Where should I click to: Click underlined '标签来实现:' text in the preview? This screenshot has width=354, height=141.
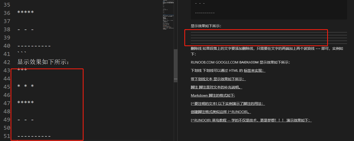255,70
